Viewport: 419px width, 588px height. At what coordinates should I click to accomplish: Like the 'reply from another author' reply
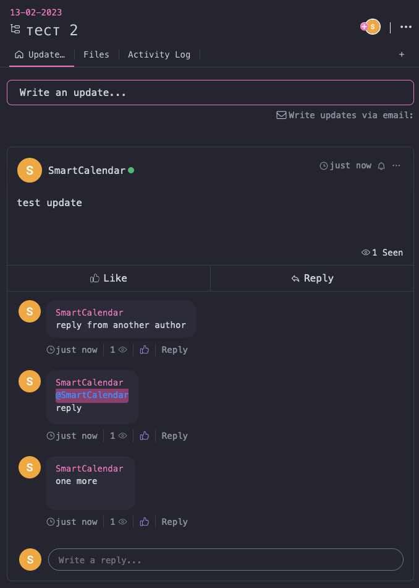click(144, 350)
